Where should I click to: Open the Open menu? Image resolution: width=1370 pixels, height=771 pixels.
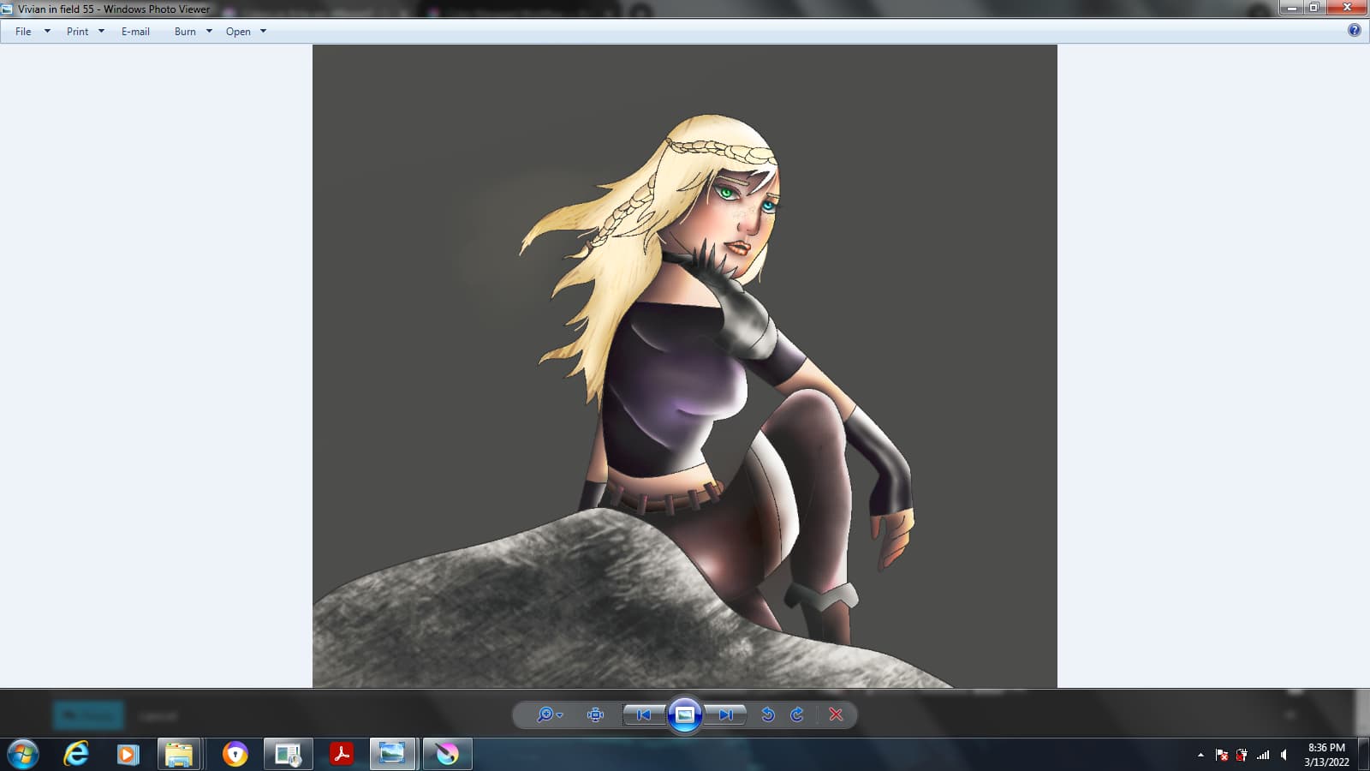tap(238, 32)
